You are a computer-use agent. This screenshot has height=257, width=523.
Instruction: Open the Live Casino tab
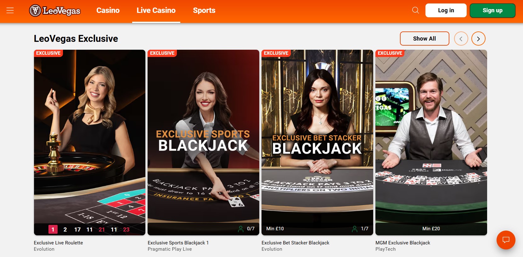pos(156,10)
